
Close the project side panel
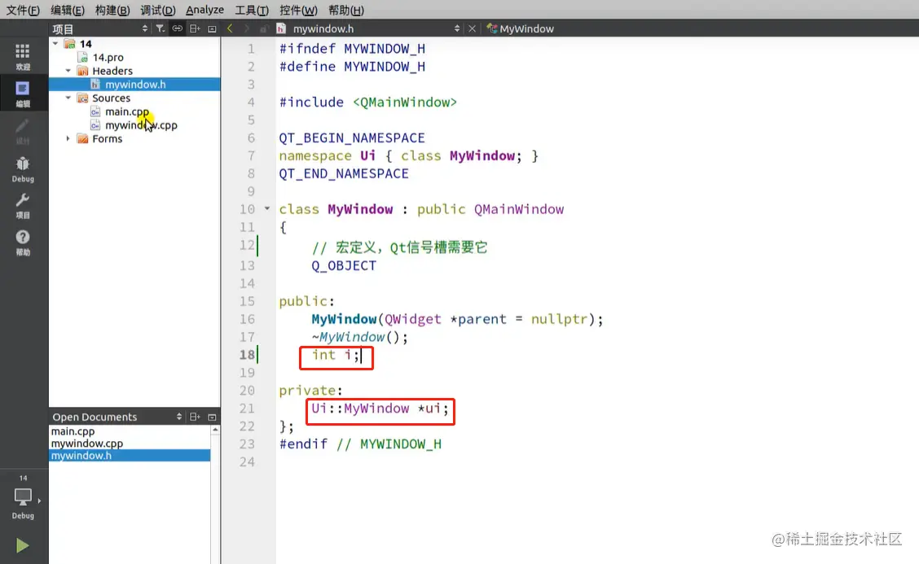[x=212, y=28]
